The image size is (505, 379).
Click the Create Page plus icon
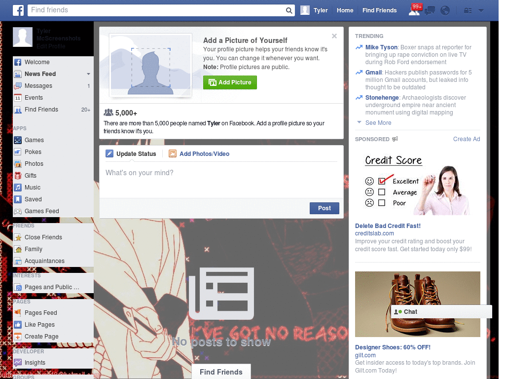[x=18, y=337]
